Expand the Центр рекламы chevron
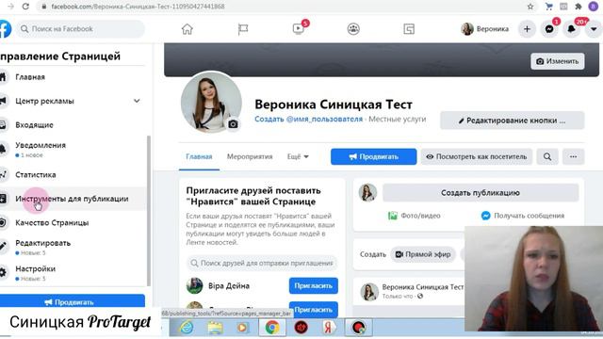The image size is (603, 339). pos(137,101)
